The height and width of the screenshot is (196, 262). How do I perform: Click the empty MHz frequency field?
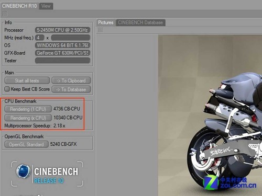(71, 38)
